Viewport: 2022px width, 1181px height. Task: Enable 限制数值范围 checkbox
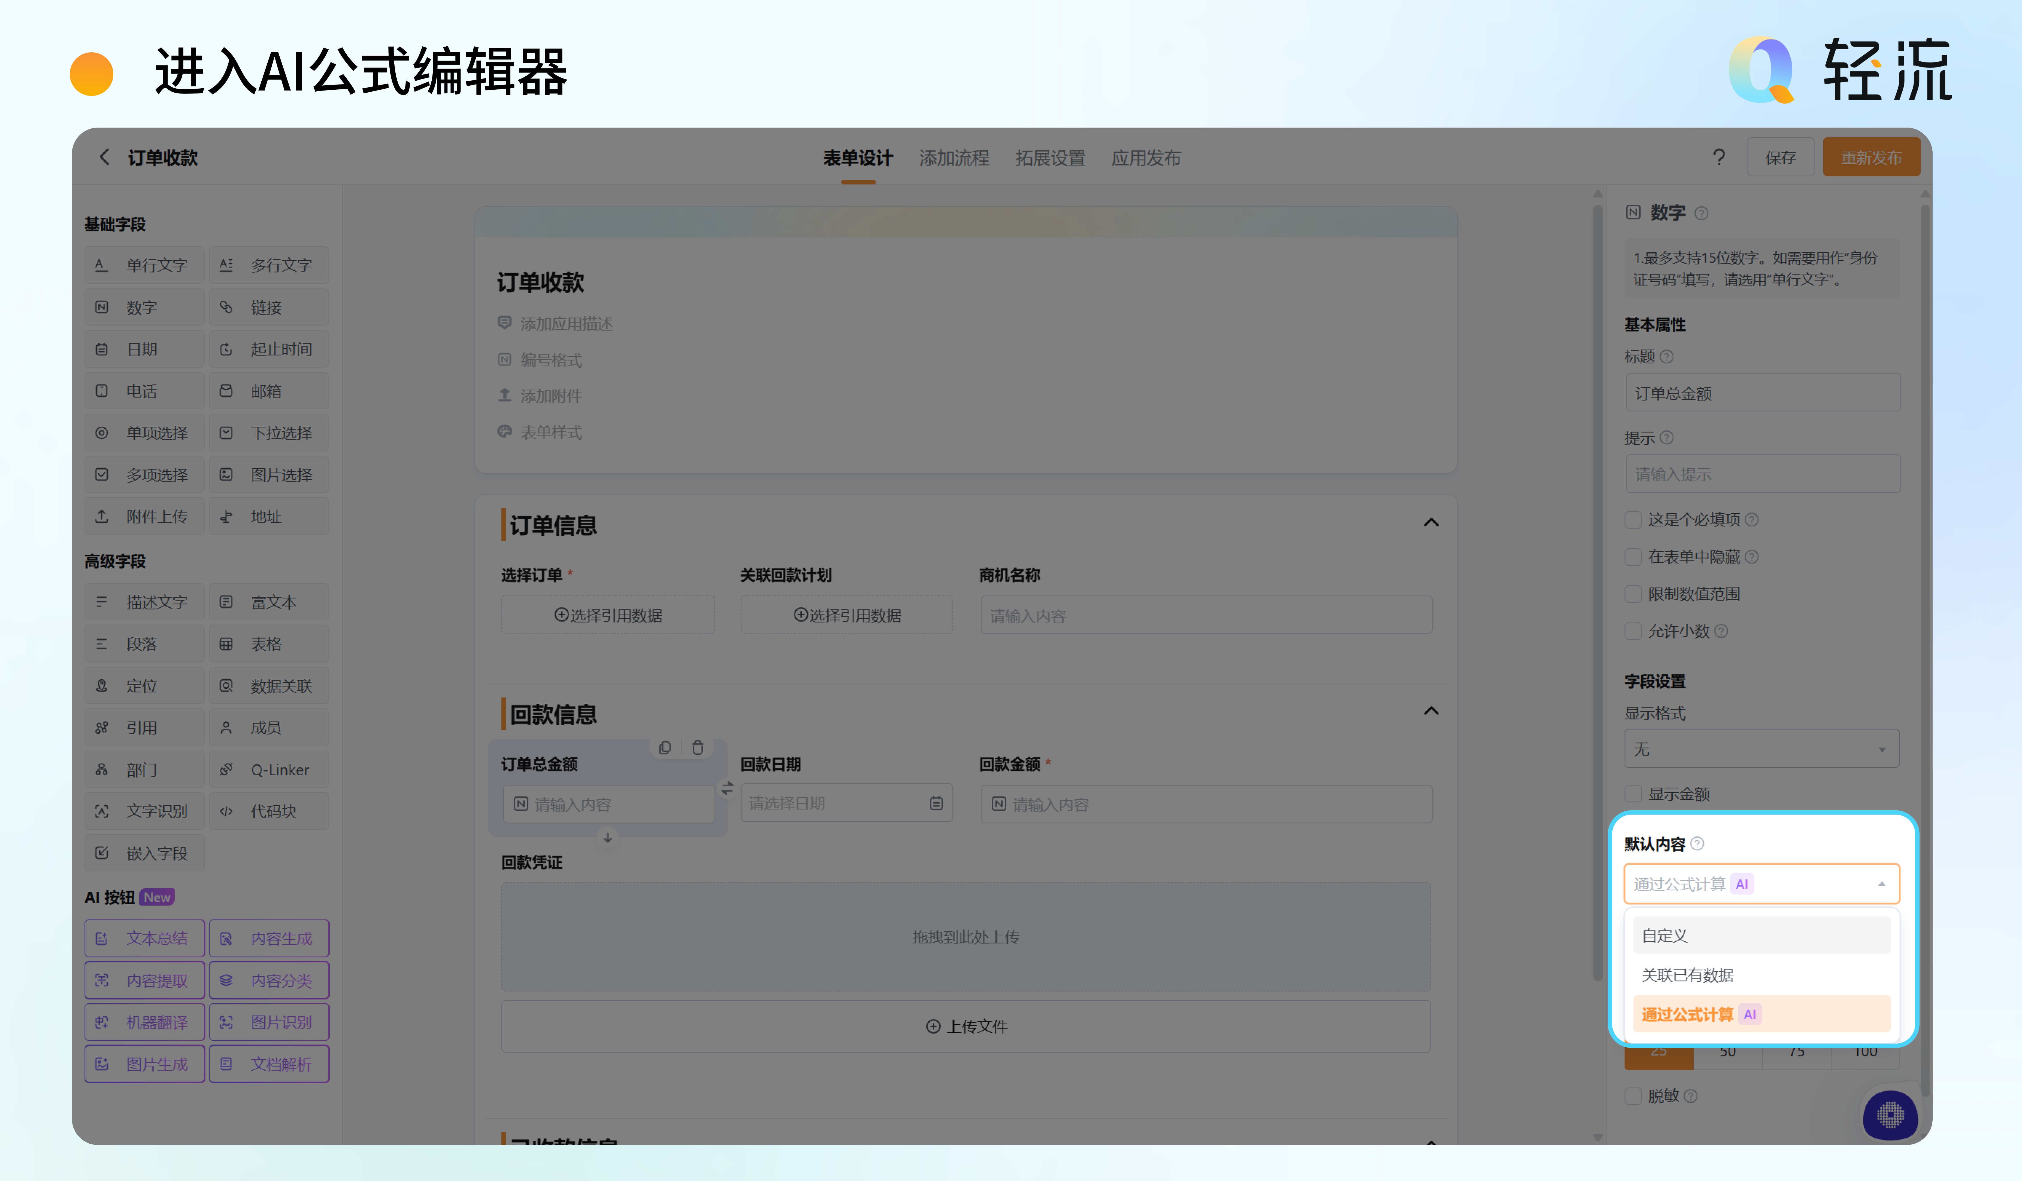click(1633, 594)
